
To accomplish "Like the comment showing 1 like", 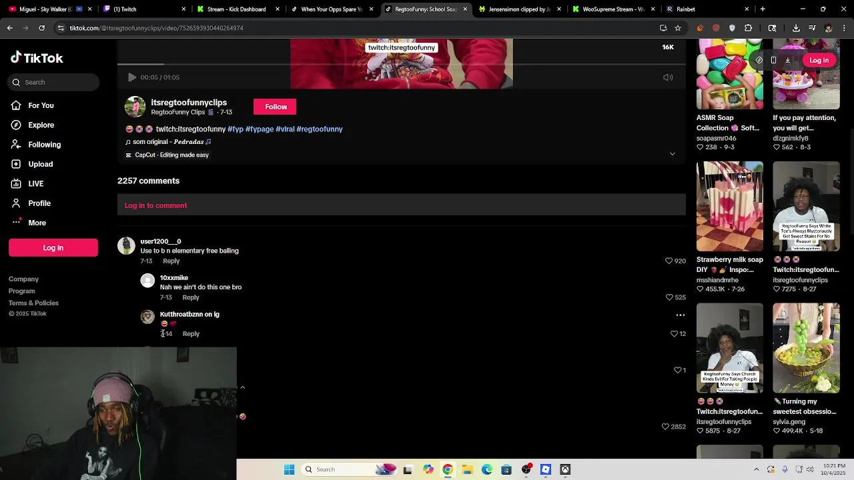I will [677, 370].
